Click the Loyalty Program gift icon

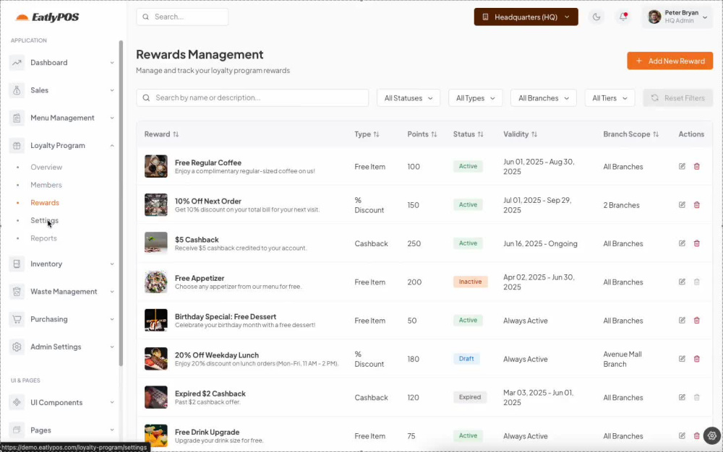(x=17, y=145)
